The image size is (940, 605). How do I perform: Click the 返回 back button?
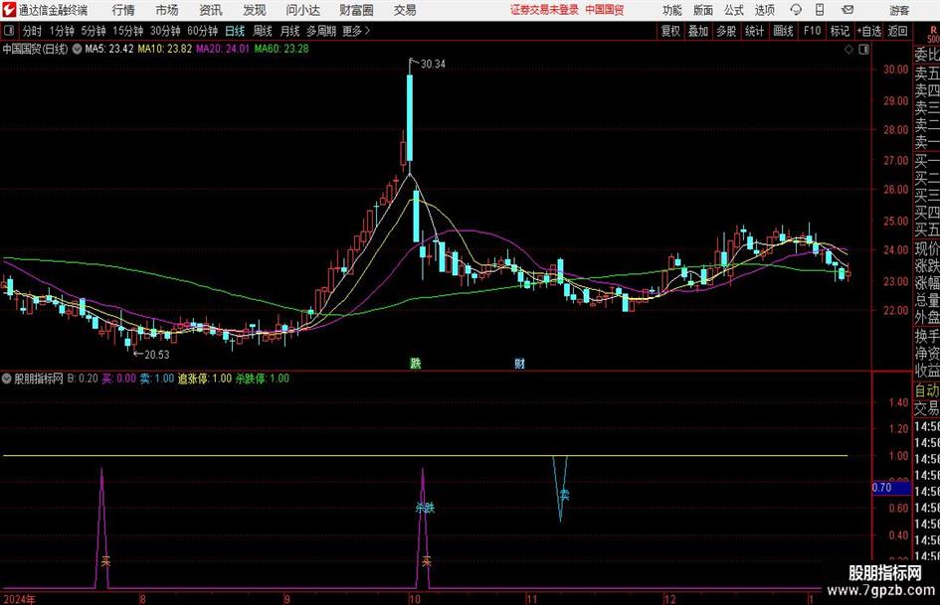tap(897, 31)
